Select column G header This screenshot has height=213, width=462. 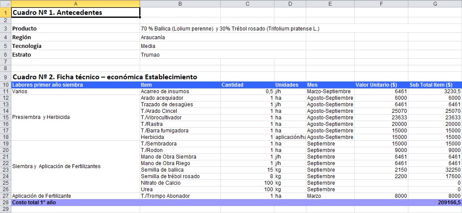(435, 3)
